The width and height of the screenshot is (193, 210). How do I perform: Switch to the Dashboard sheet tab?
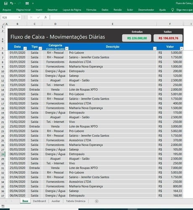tap(39, 201)
